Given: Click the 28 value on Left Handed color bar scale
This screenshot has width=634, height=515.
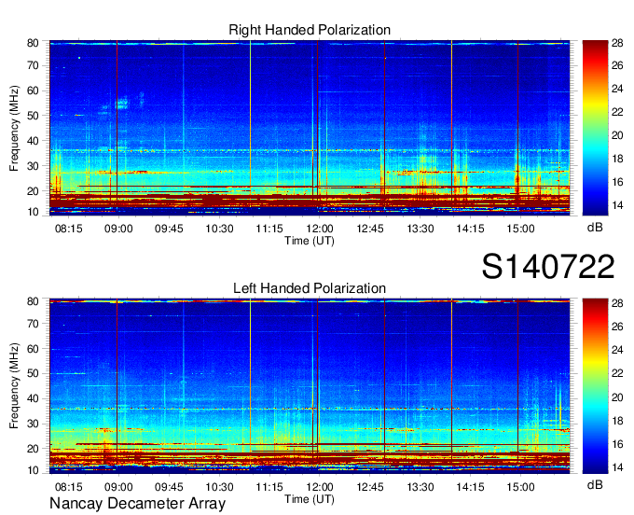Looking at the screenshot, I should pyautogui.click(x=617, y=303).
